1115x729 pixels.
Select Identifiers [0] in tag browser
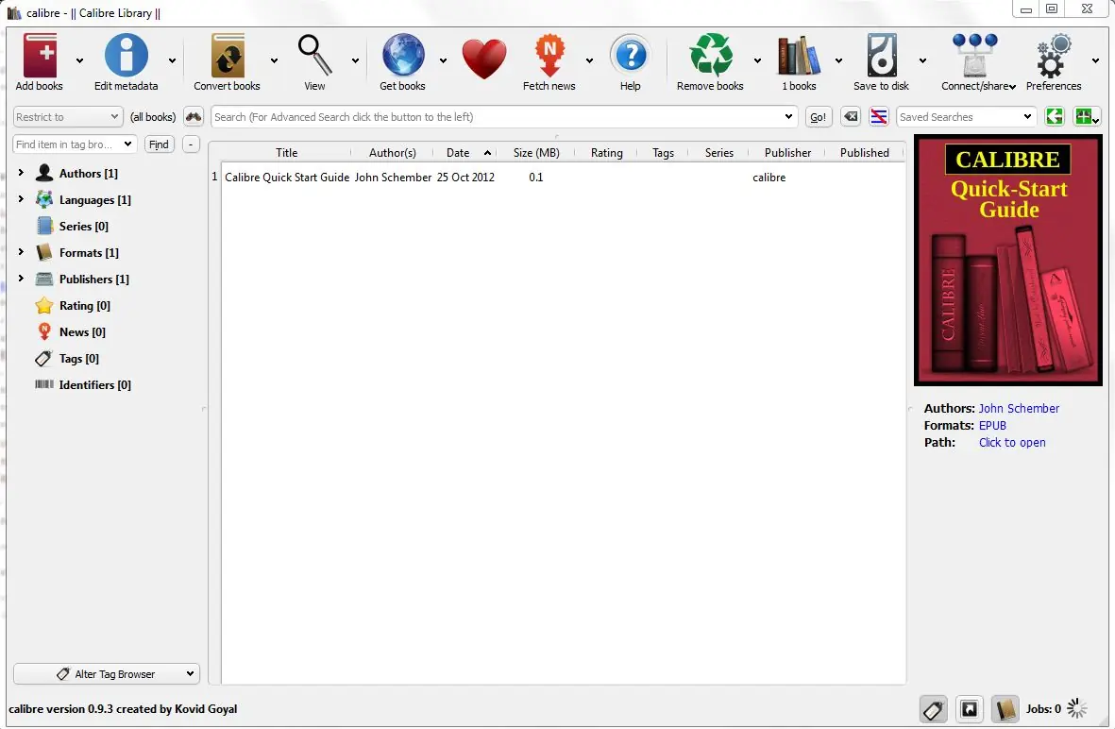point(94,384)
